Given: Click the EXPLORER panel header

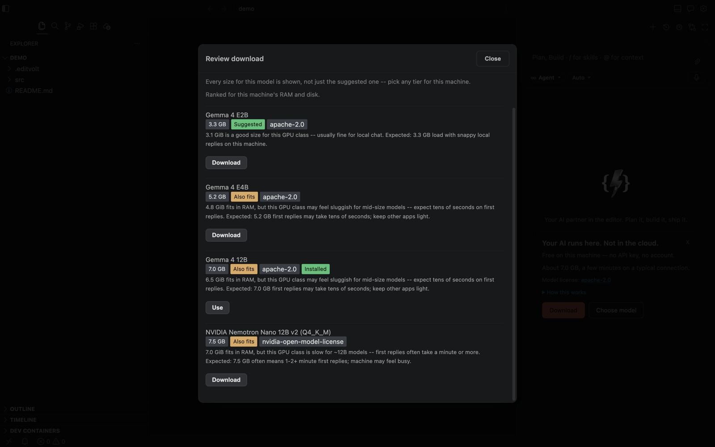Looking at the screenshot, I should click(24, 43).
